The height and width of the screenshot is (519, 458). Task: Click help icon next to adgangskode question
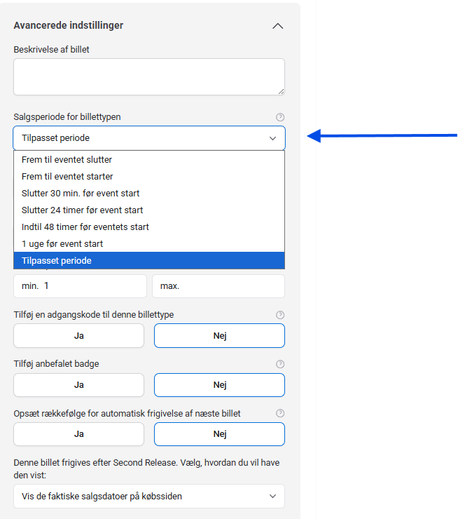280,315
